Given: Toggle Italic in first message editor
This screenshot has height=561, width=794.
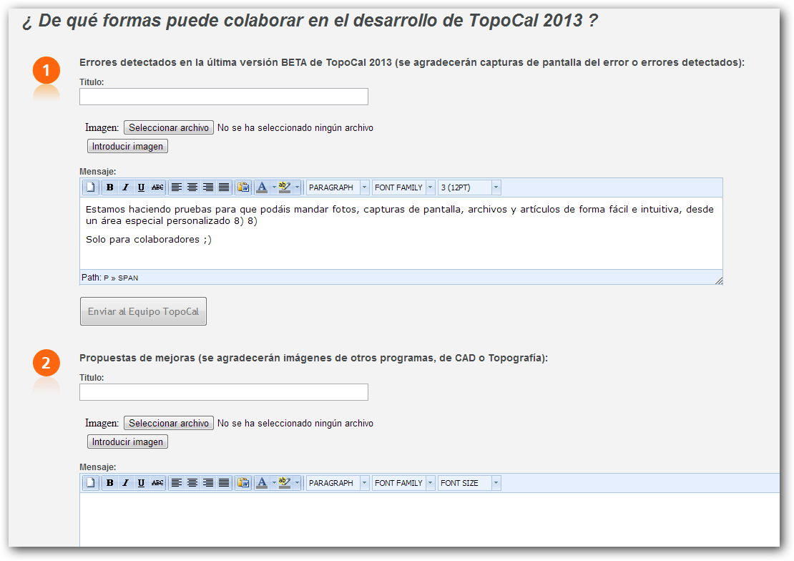Looking at the screenshot, I should 126,187.
